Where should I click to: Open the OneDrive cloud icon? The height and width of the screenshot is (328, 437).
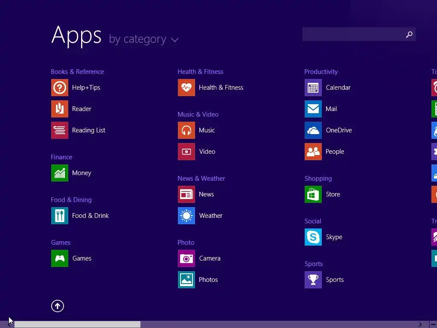coord(313,130)
